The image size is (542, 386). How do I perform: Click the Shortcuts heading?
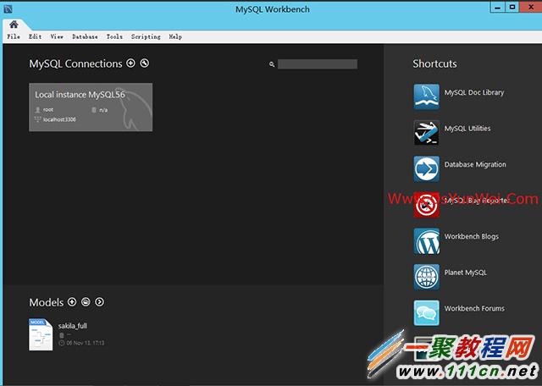click(x=434, y=63)
